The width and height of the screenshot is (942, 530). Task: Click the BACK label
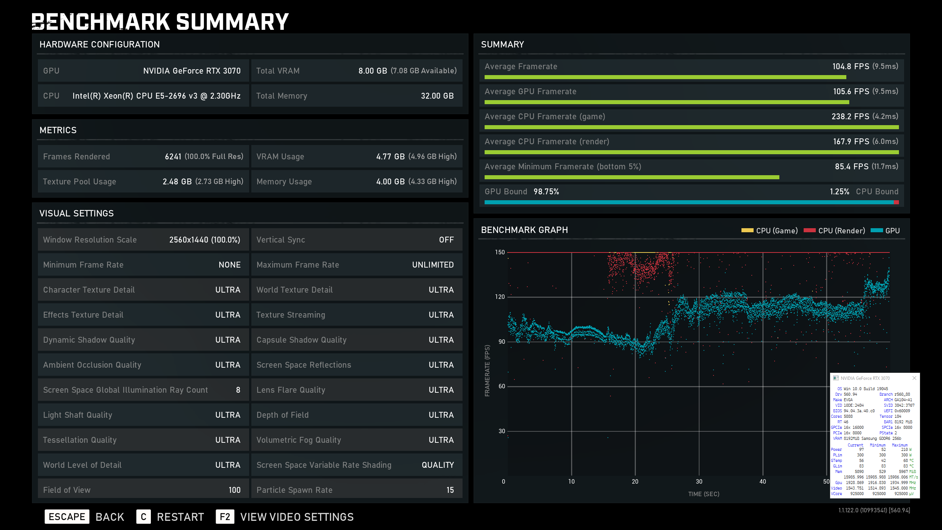[x=110, y=517]
